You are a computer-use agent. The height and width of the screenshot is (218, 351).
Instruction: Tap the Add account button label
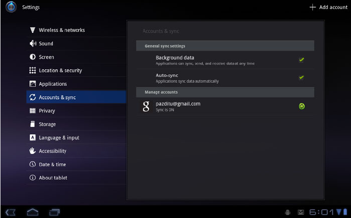333,7
